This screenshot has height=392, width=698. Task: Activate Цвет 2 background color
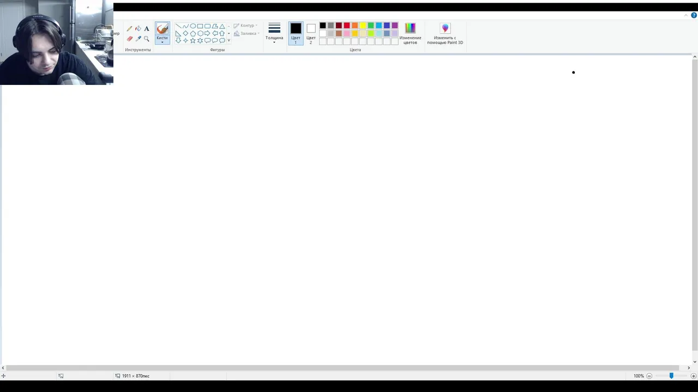pos(311,33)
